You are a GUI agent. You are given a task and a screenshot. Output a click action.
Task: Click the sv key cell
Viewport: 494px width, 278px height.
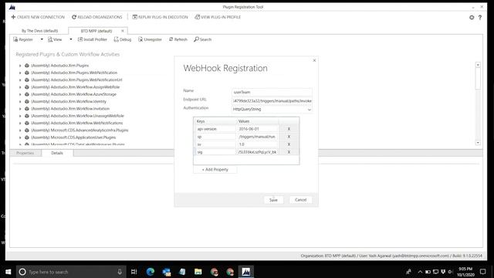point(215,144)
